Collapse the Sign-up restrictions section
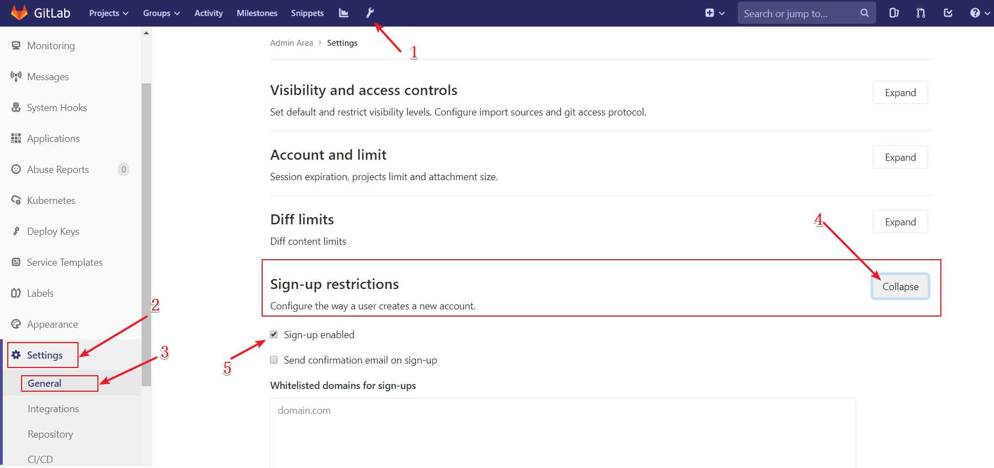Viewport: 994px width, 468px height. (900, 286)
